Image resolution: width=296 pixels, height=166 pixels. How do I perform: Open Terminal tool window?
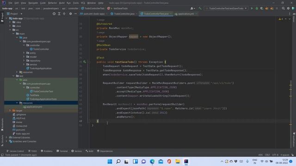(x=62, y=151)
